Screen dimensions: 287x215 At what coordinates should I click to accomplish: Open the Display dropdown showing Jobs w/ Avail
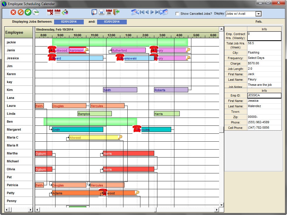[x=258, y=14]
